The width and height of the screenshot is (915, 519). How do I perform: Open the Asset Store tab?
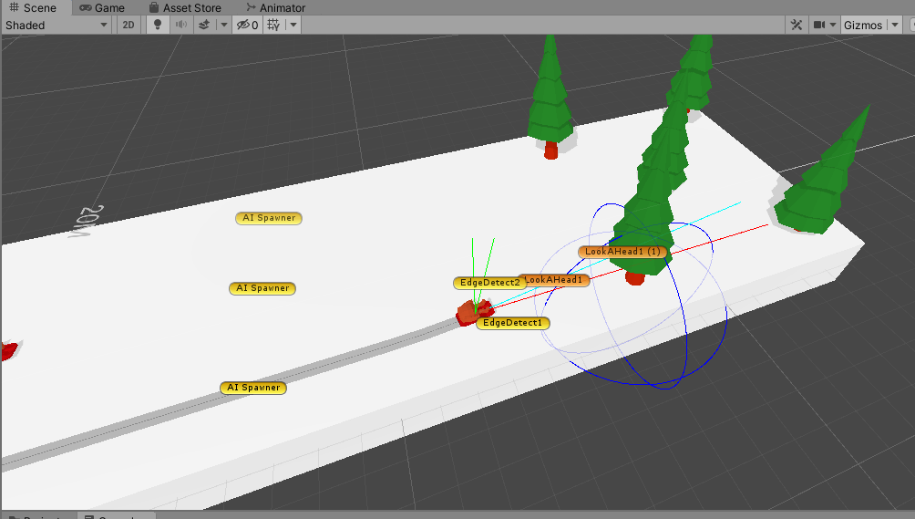(x=185, y=7)
